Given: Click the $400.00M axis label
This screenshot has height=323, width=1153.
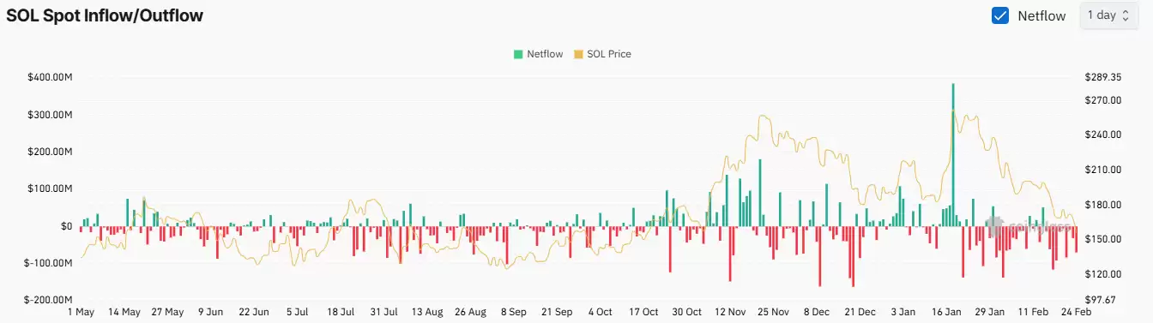Looking at the screenshot, I should (x=50, y=77).
